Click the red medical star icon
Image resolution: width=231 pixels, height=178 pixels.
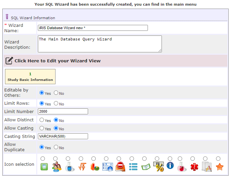coord(194,167)
